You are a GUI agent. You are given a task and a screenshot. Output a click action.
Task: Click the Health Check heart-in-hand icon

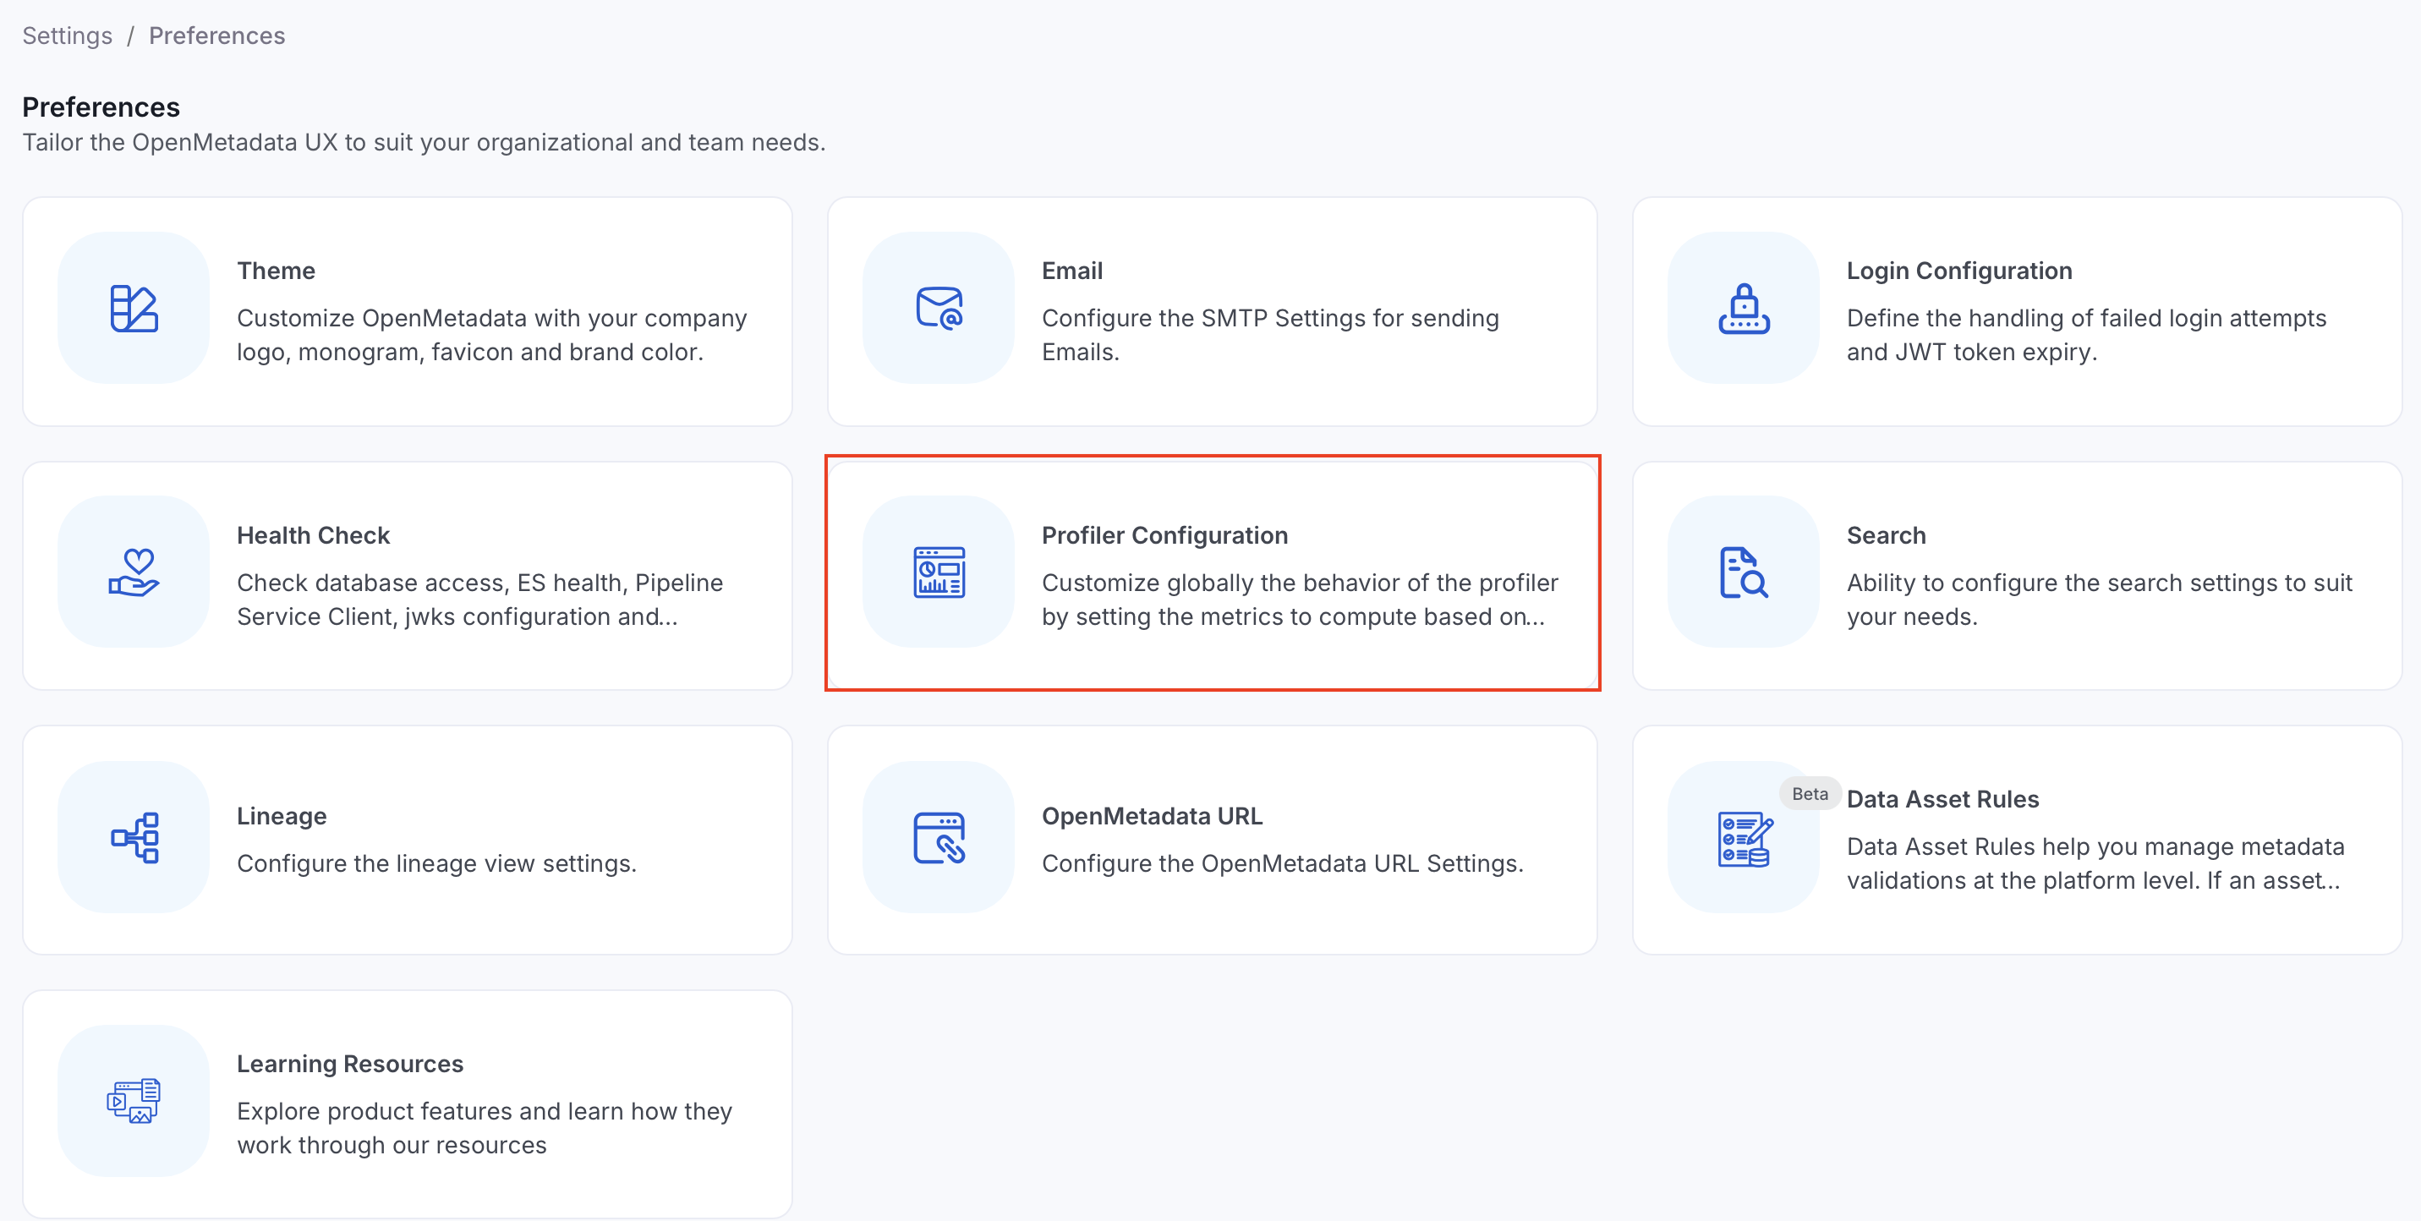pos(134,572)
